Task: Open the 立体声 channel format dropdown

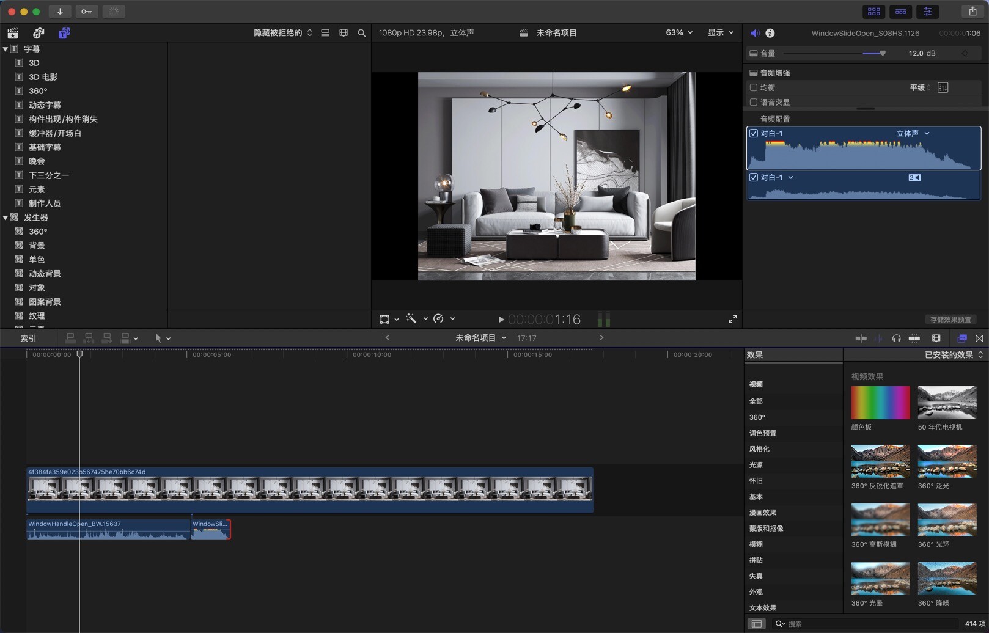Action: click(913, 133)
